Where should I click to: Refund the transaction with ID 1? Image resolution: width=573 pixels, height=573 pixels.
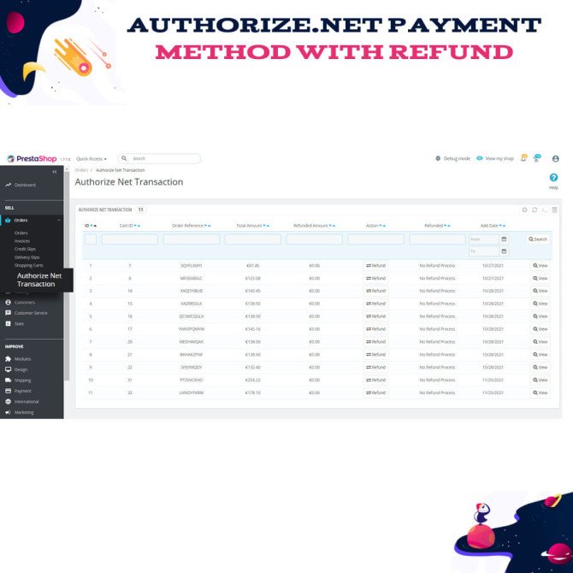[376, 266]
